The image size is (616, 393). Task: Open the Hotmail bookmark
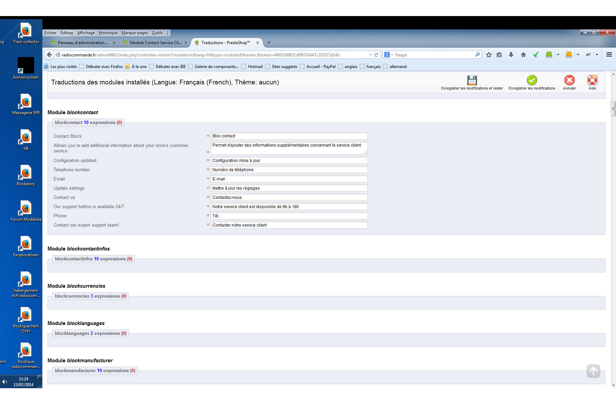252,67
